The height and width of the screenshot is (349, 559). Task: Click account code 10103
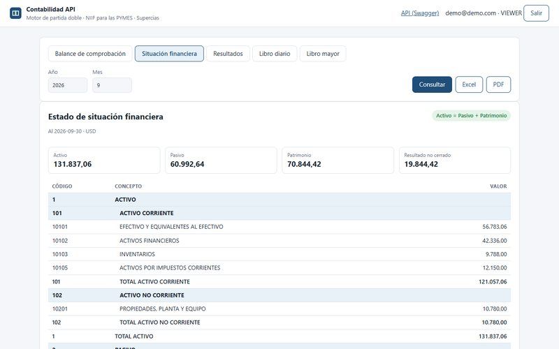pyautogui.click(x=60, y=254)
